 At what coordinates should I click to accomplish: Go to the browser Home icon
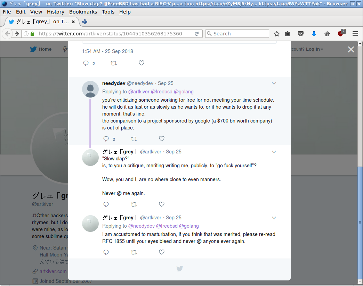(327, 34)
